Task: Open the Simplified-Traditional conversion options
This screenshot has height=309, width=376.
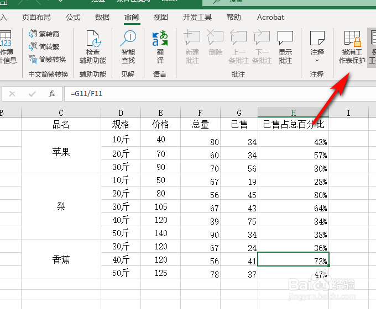Action: coord(47,59)
